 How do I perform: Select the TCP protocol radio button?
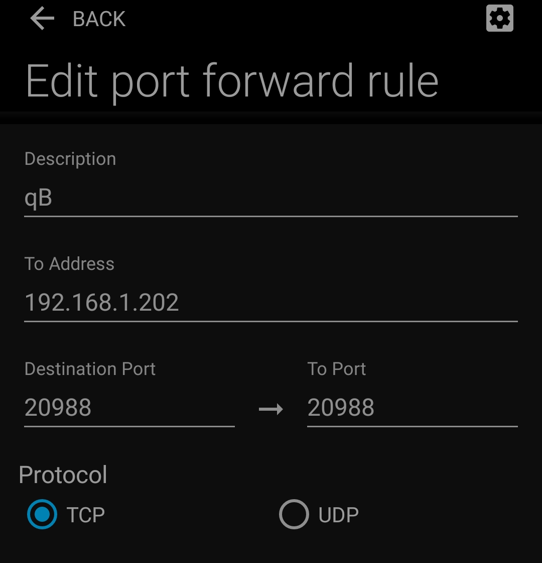[42, 514]
